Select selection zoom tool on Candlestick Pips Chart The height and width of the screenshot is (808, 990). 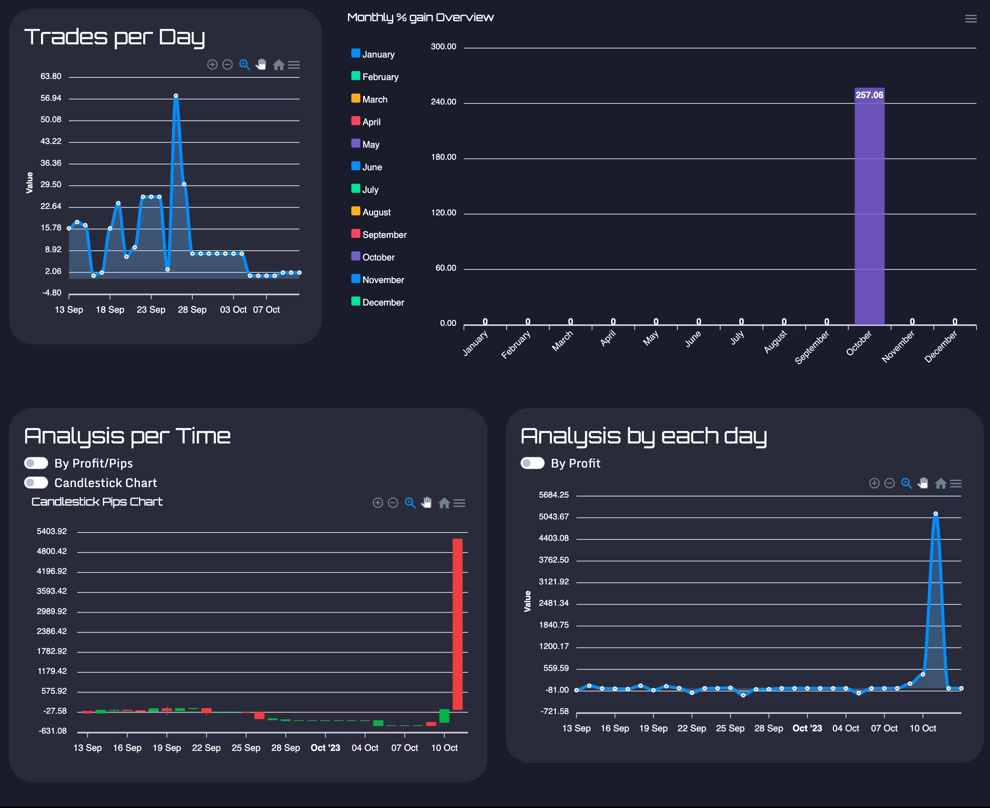[x=410, y=503]
